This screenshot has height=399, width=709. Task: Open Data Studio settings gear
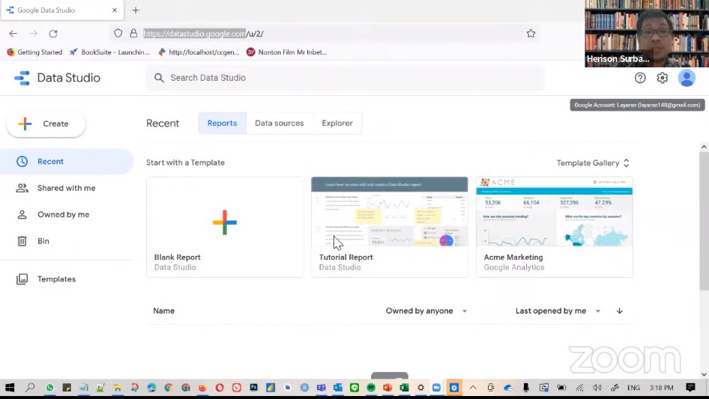662,78
